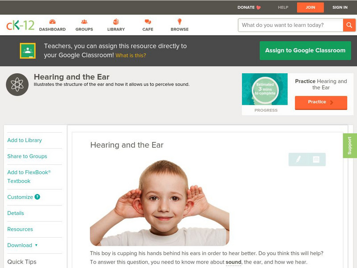Open the Dashboard gauge icon
This screenshot has width=357, height=268.
(52, 21)
